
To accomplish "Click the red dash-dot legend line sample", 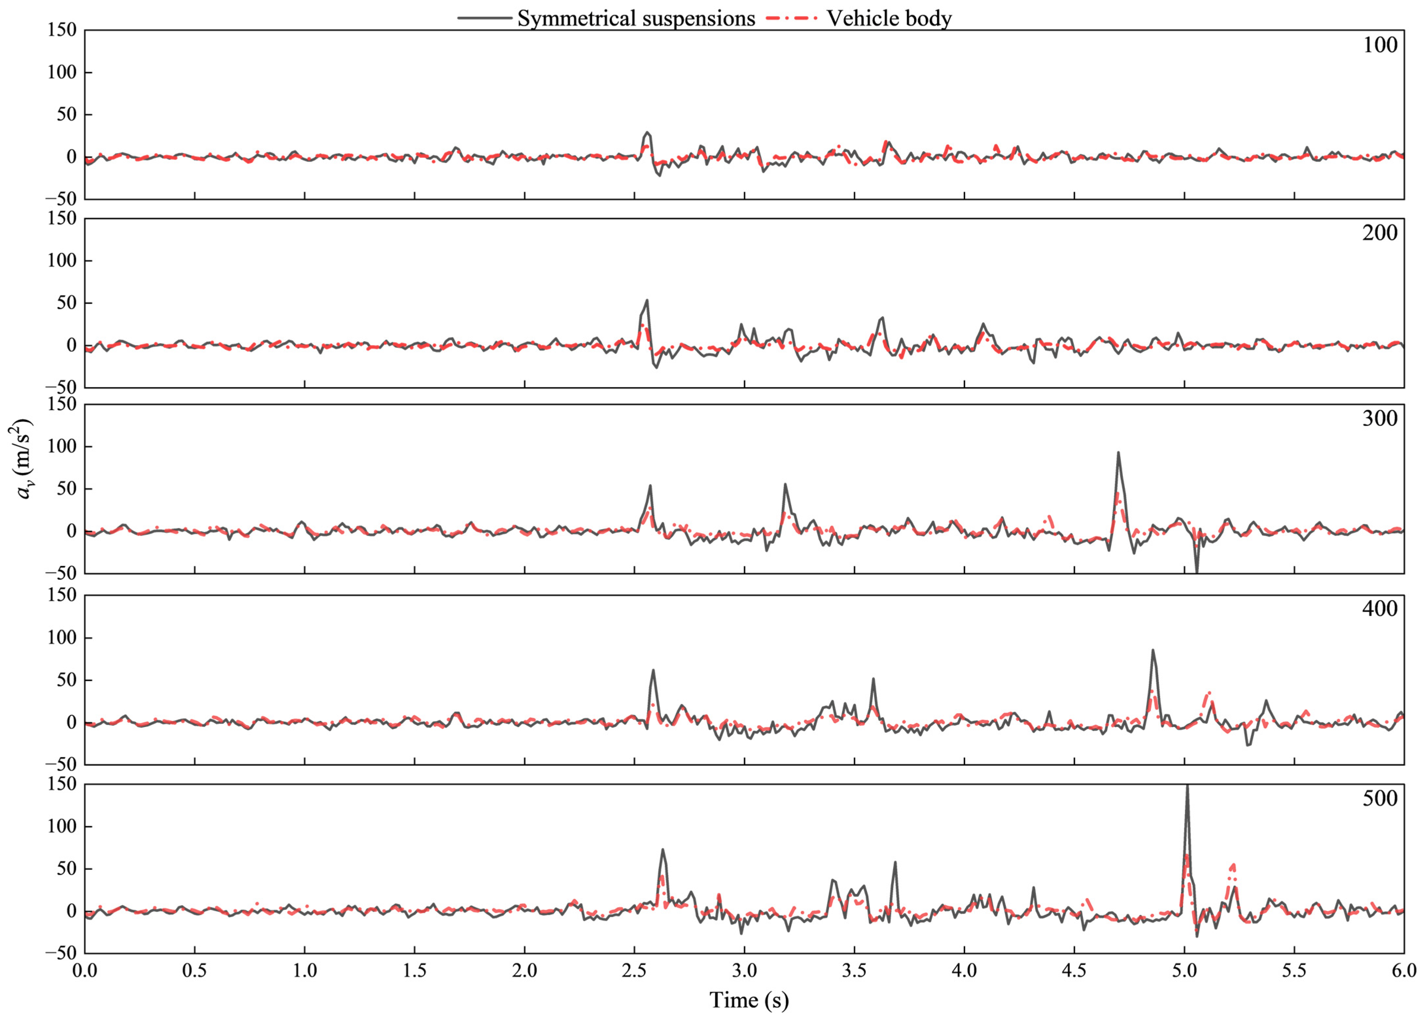I will (792, 18).
